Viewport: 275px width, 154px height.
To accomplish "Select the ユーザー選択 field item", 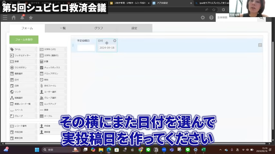I will tap(53, 92).
